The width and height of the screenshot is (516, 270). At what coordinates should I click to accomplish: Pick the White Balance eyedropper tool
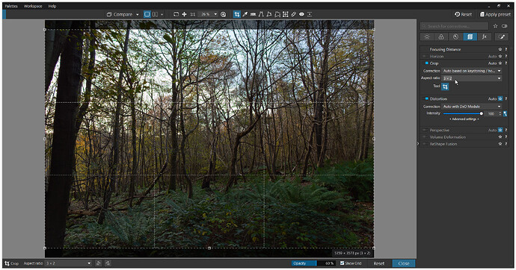[245, 14]
